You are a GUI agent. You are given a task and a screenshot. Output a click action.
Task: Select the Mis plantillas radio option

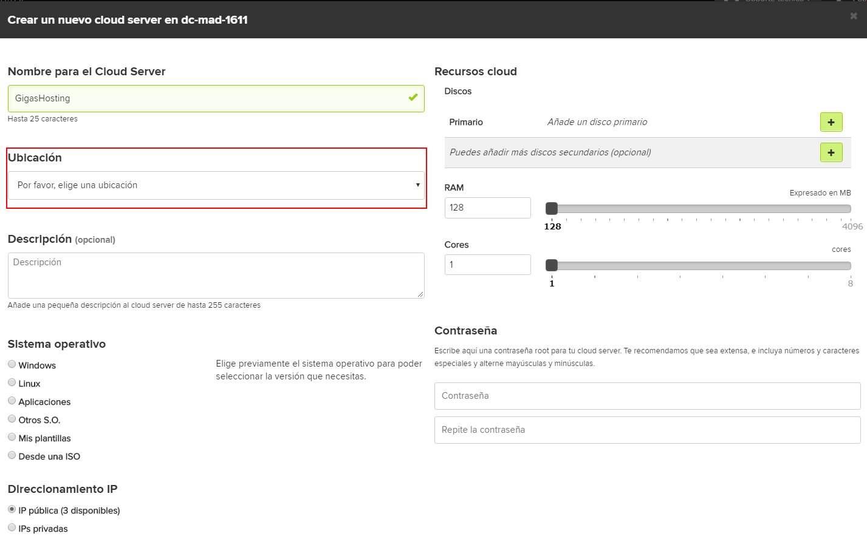click(x=12, y=437)
